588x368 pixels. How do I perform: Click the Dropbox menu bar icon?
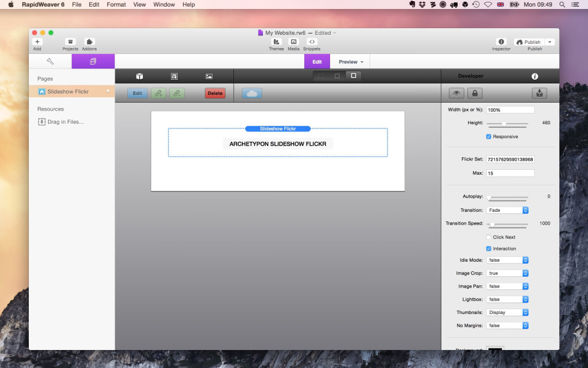coord(422,4)
